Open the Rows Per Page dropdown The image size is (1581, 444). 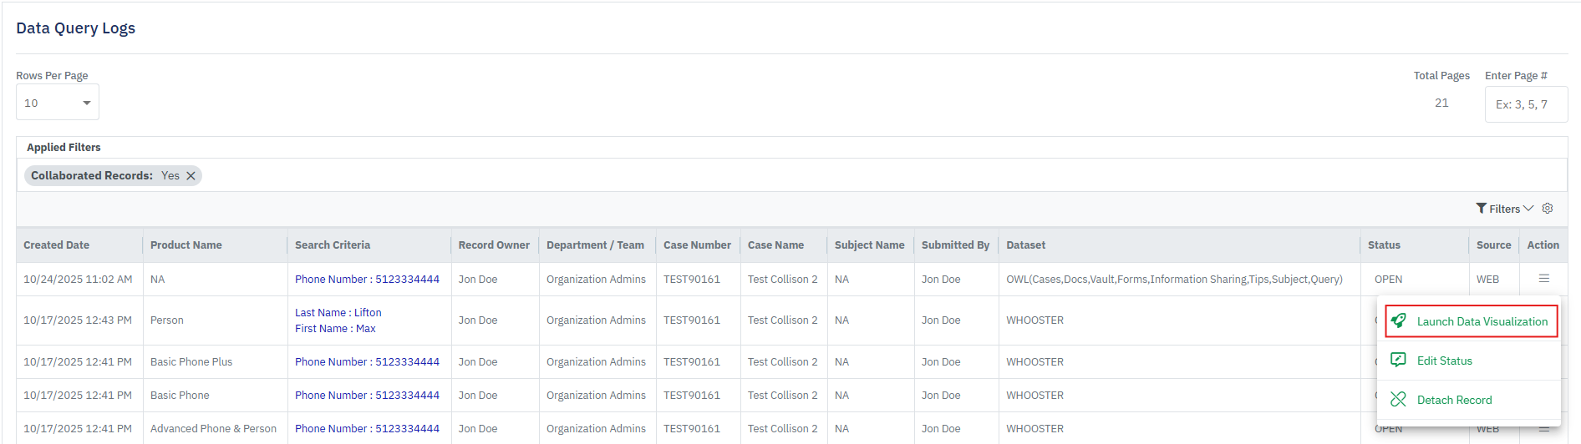click(57, 103)
